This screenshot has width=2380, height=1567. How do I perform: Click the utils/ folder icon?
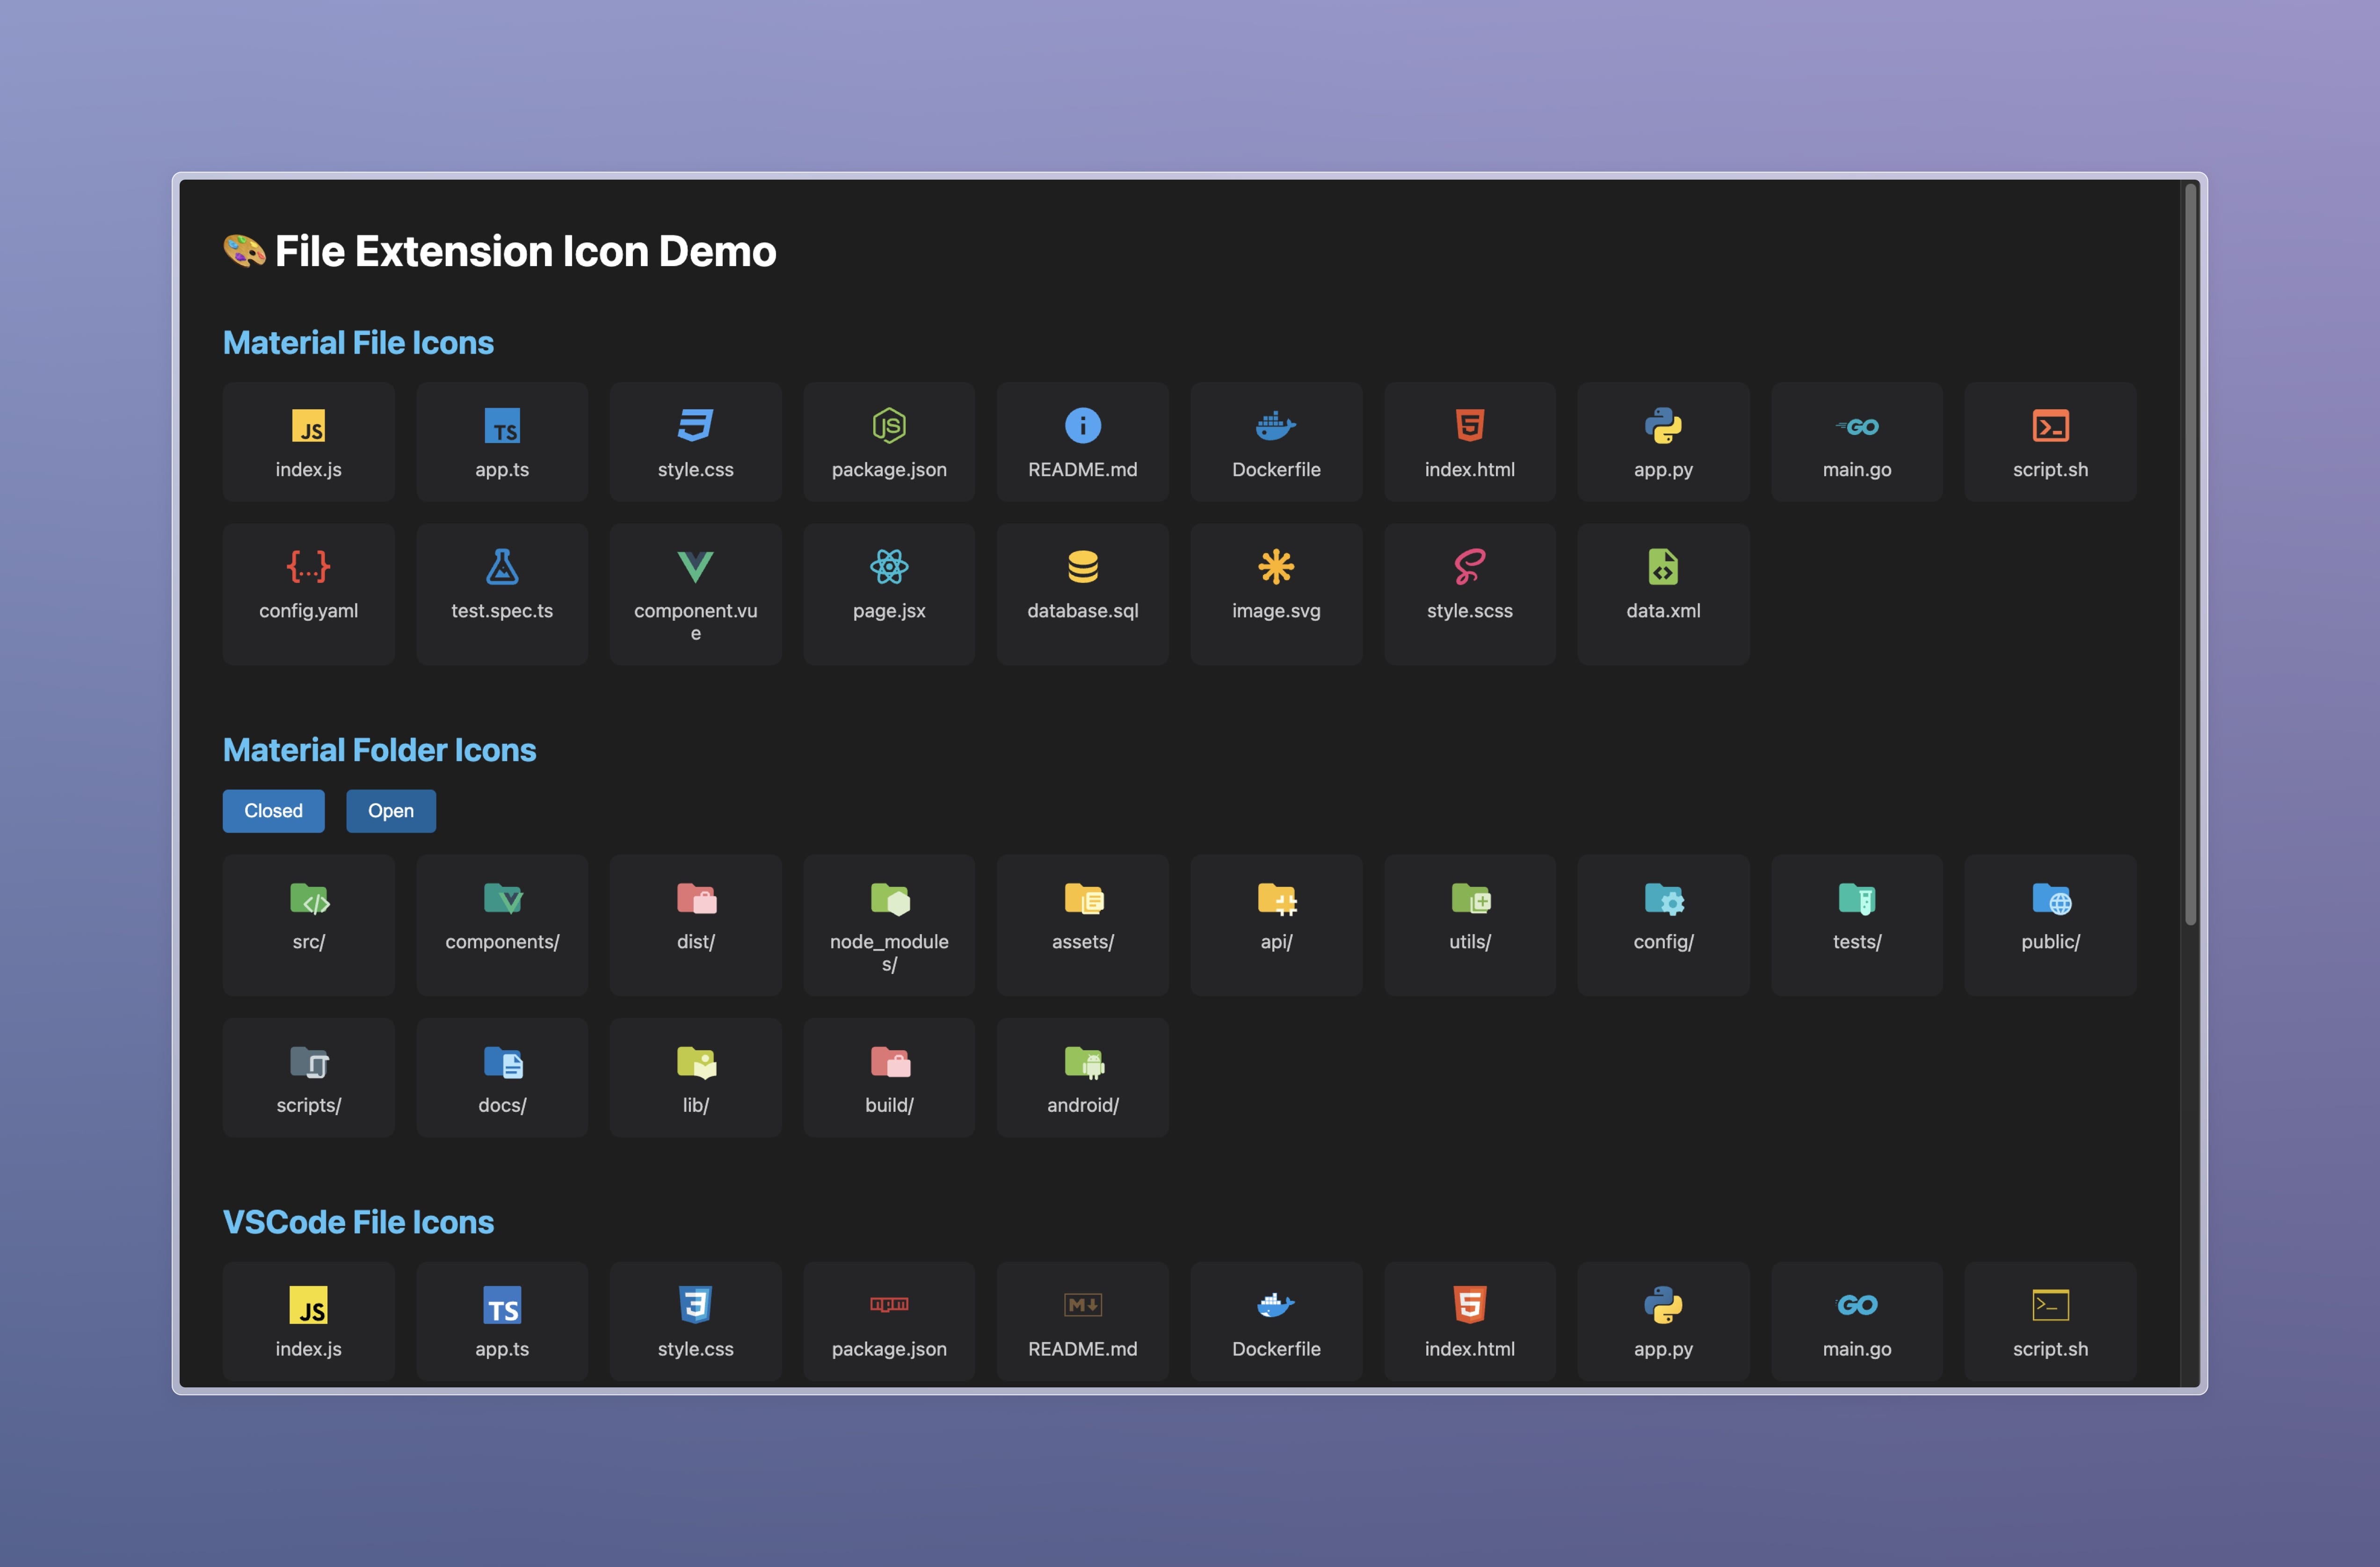[1471, 899]
